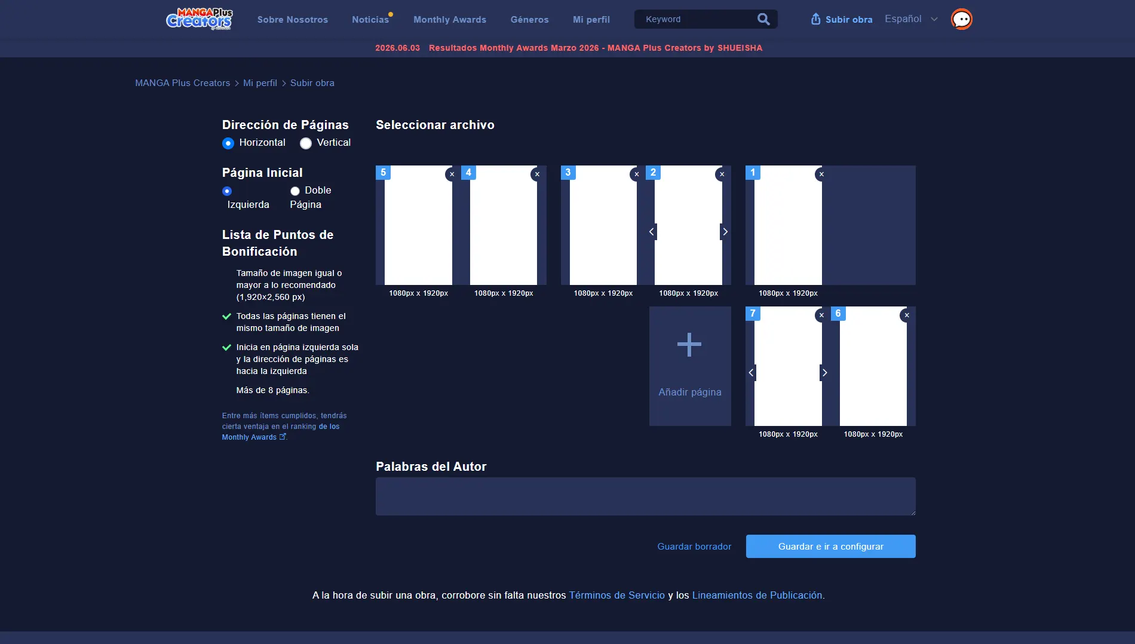1135x644 pixels.
Task: Click 'Todas las páginas tienen el mismo tamaño' item
Action: tap(291, 322)
